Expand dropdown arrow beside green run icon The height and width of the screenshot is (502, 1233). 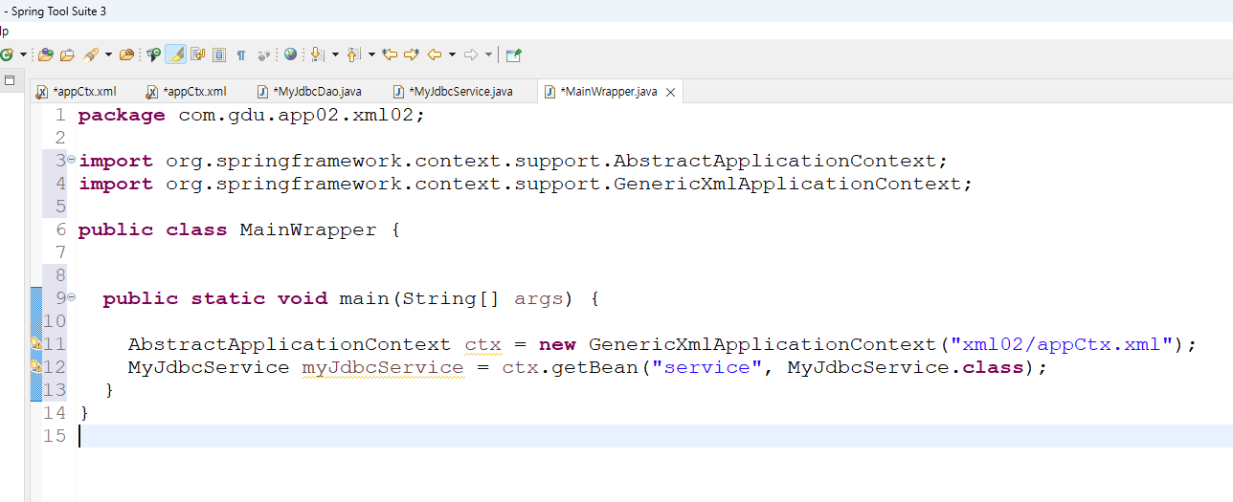tap(23, 55)
